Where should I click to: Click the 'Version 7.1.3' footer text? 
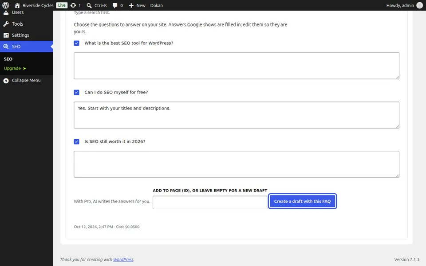pos(407,259)
